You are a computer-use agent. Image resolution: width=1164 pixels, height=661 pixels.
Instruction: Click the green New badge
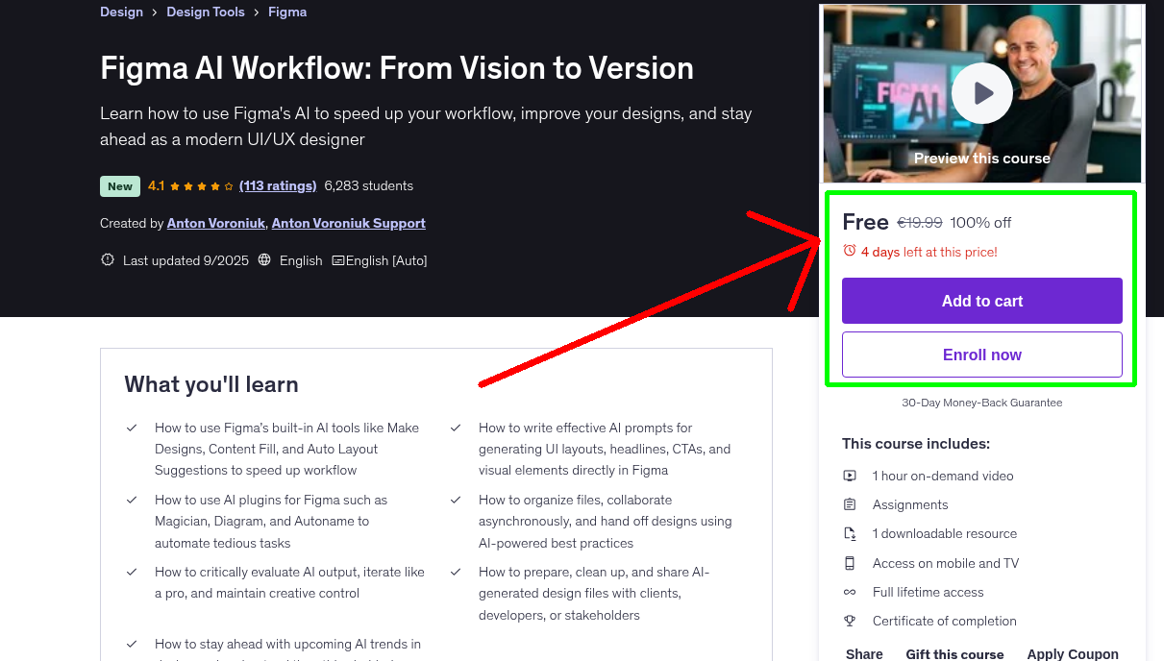(120, 186)
